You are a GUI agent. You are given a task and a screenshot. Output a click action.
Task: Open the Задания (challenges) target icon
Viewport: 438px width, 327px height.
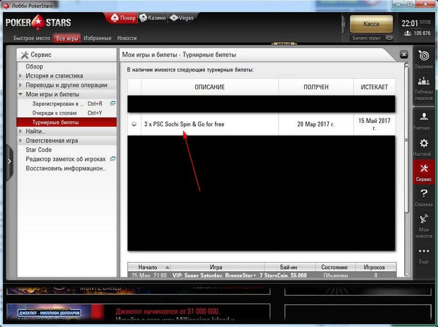pyautogui.click(x=424, y=56)
